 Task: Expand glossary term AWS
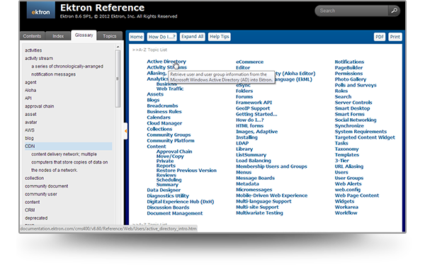[x=30, y=130]
